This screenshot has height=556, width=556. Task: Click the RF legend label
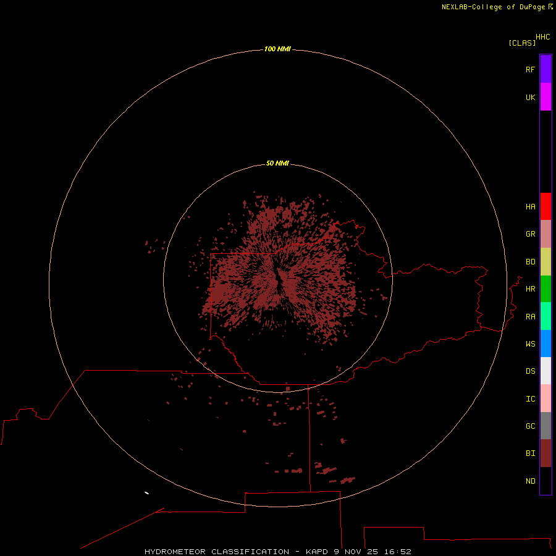tap(530, 69)
